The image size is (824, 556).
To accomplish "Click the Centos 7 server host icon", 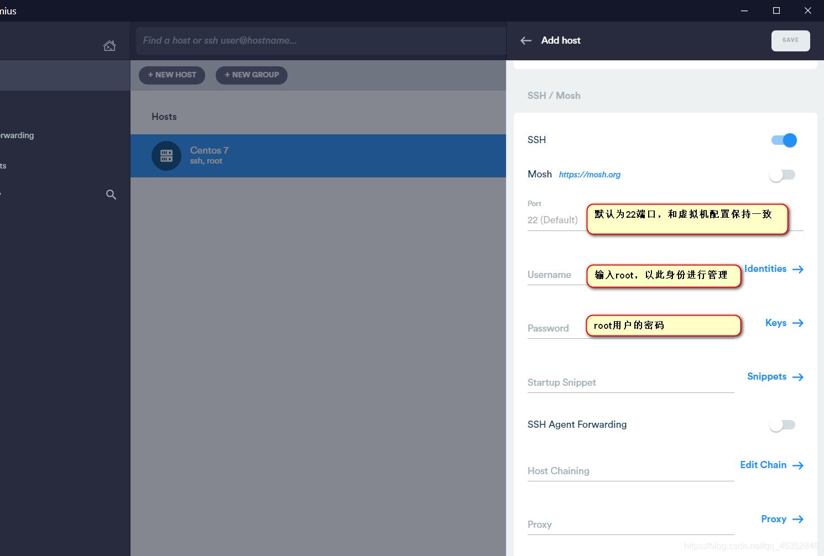I will pos(166,156).
